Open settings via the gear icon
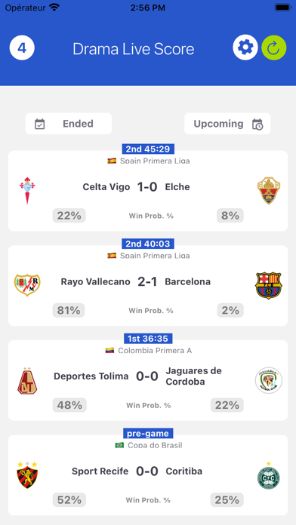Screen dimensions: 296x525 point(245,48)
